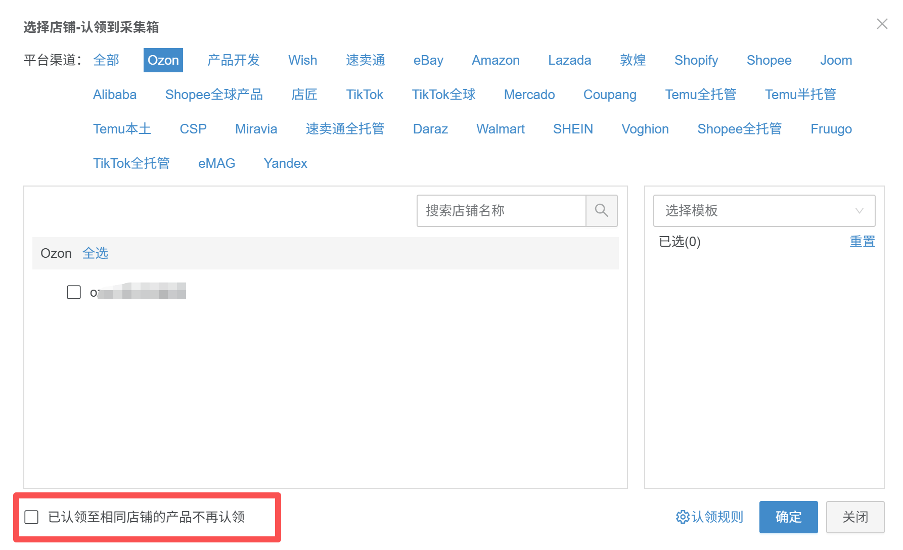Select the 全部 platform tab
Viewport: 903px width, 550px height.
[x=106, y=60]
